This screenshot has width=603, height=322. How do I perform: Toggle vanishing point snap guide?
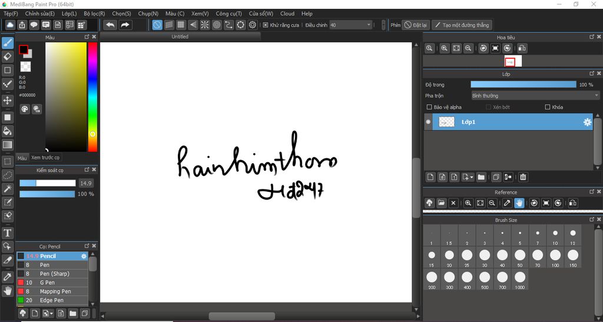(193, 25)
